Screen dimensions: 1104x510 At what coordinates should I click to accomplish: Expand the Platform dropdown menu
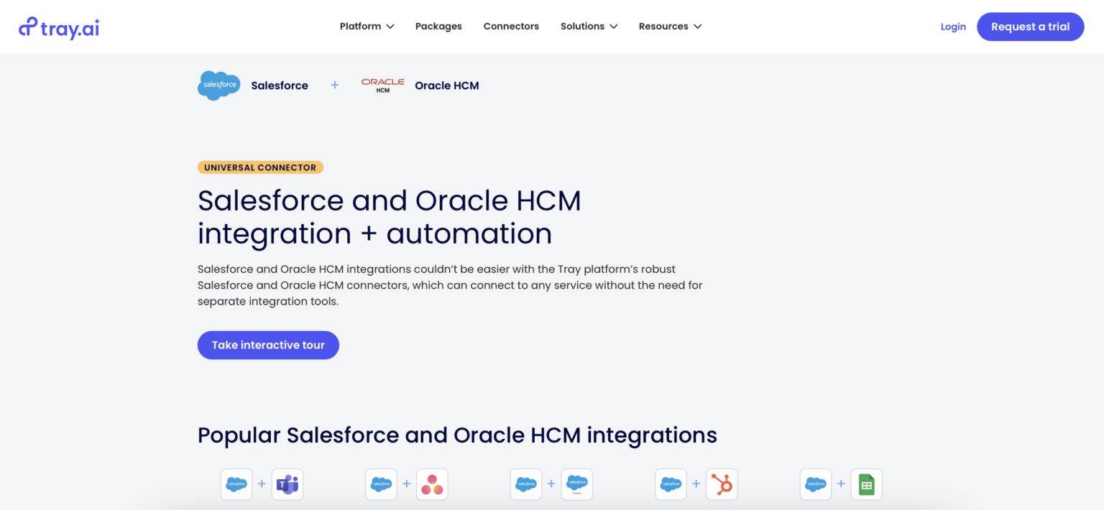coord(367,26)
